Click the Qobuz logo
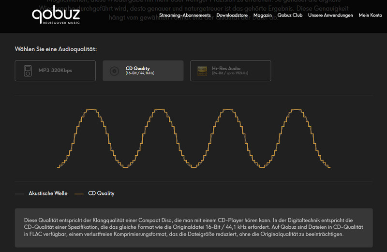The image size is (387, 252). (56, 15)
